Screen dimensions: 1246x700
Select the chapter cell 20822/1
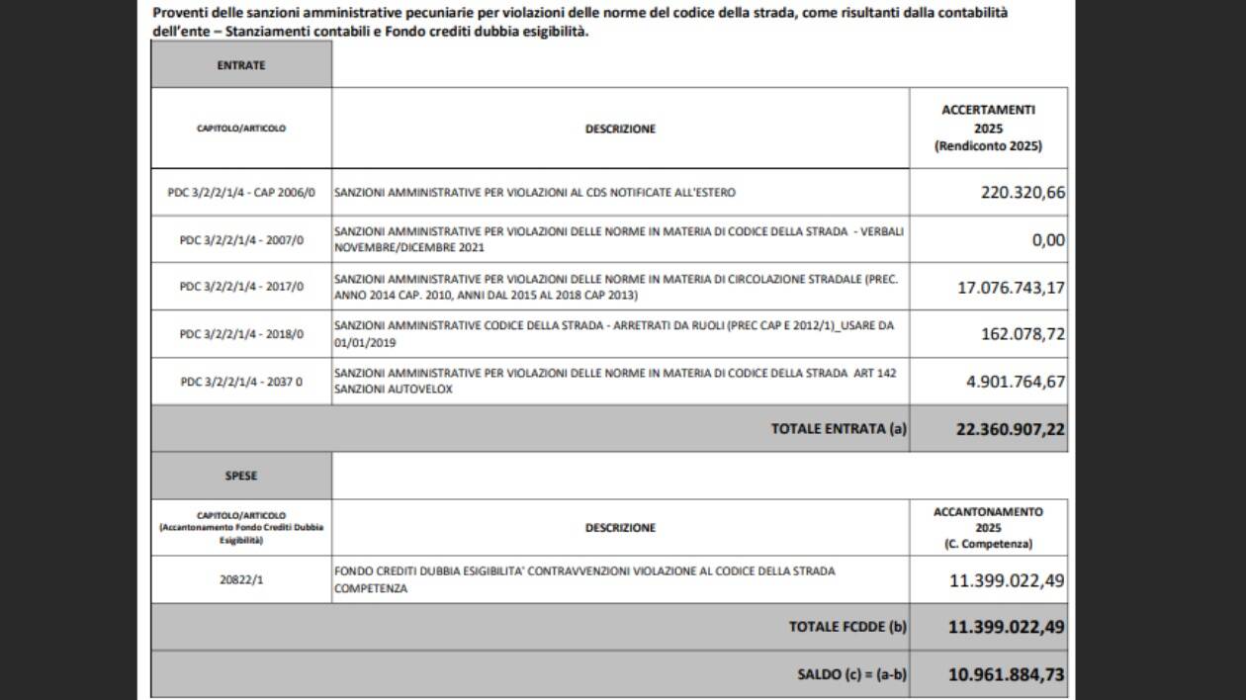pyautogui.click(x=241, y=580)
